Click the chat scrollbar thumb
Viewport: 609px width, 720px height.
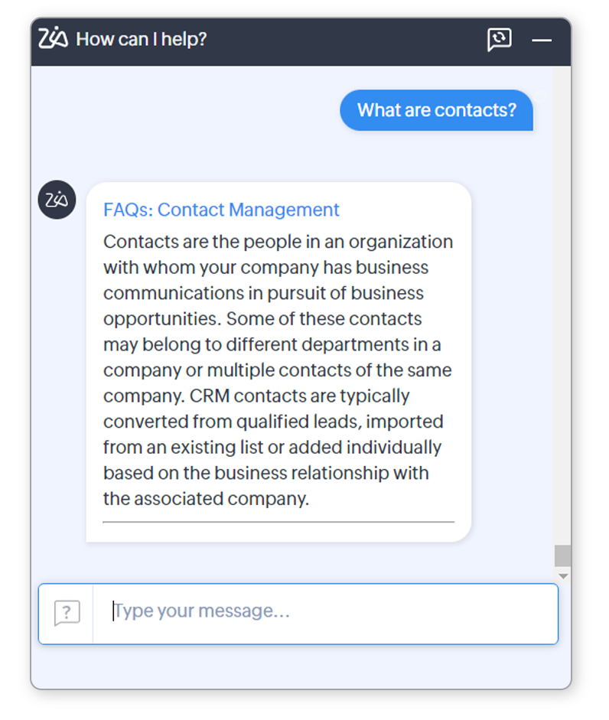(x=563, y=555)
